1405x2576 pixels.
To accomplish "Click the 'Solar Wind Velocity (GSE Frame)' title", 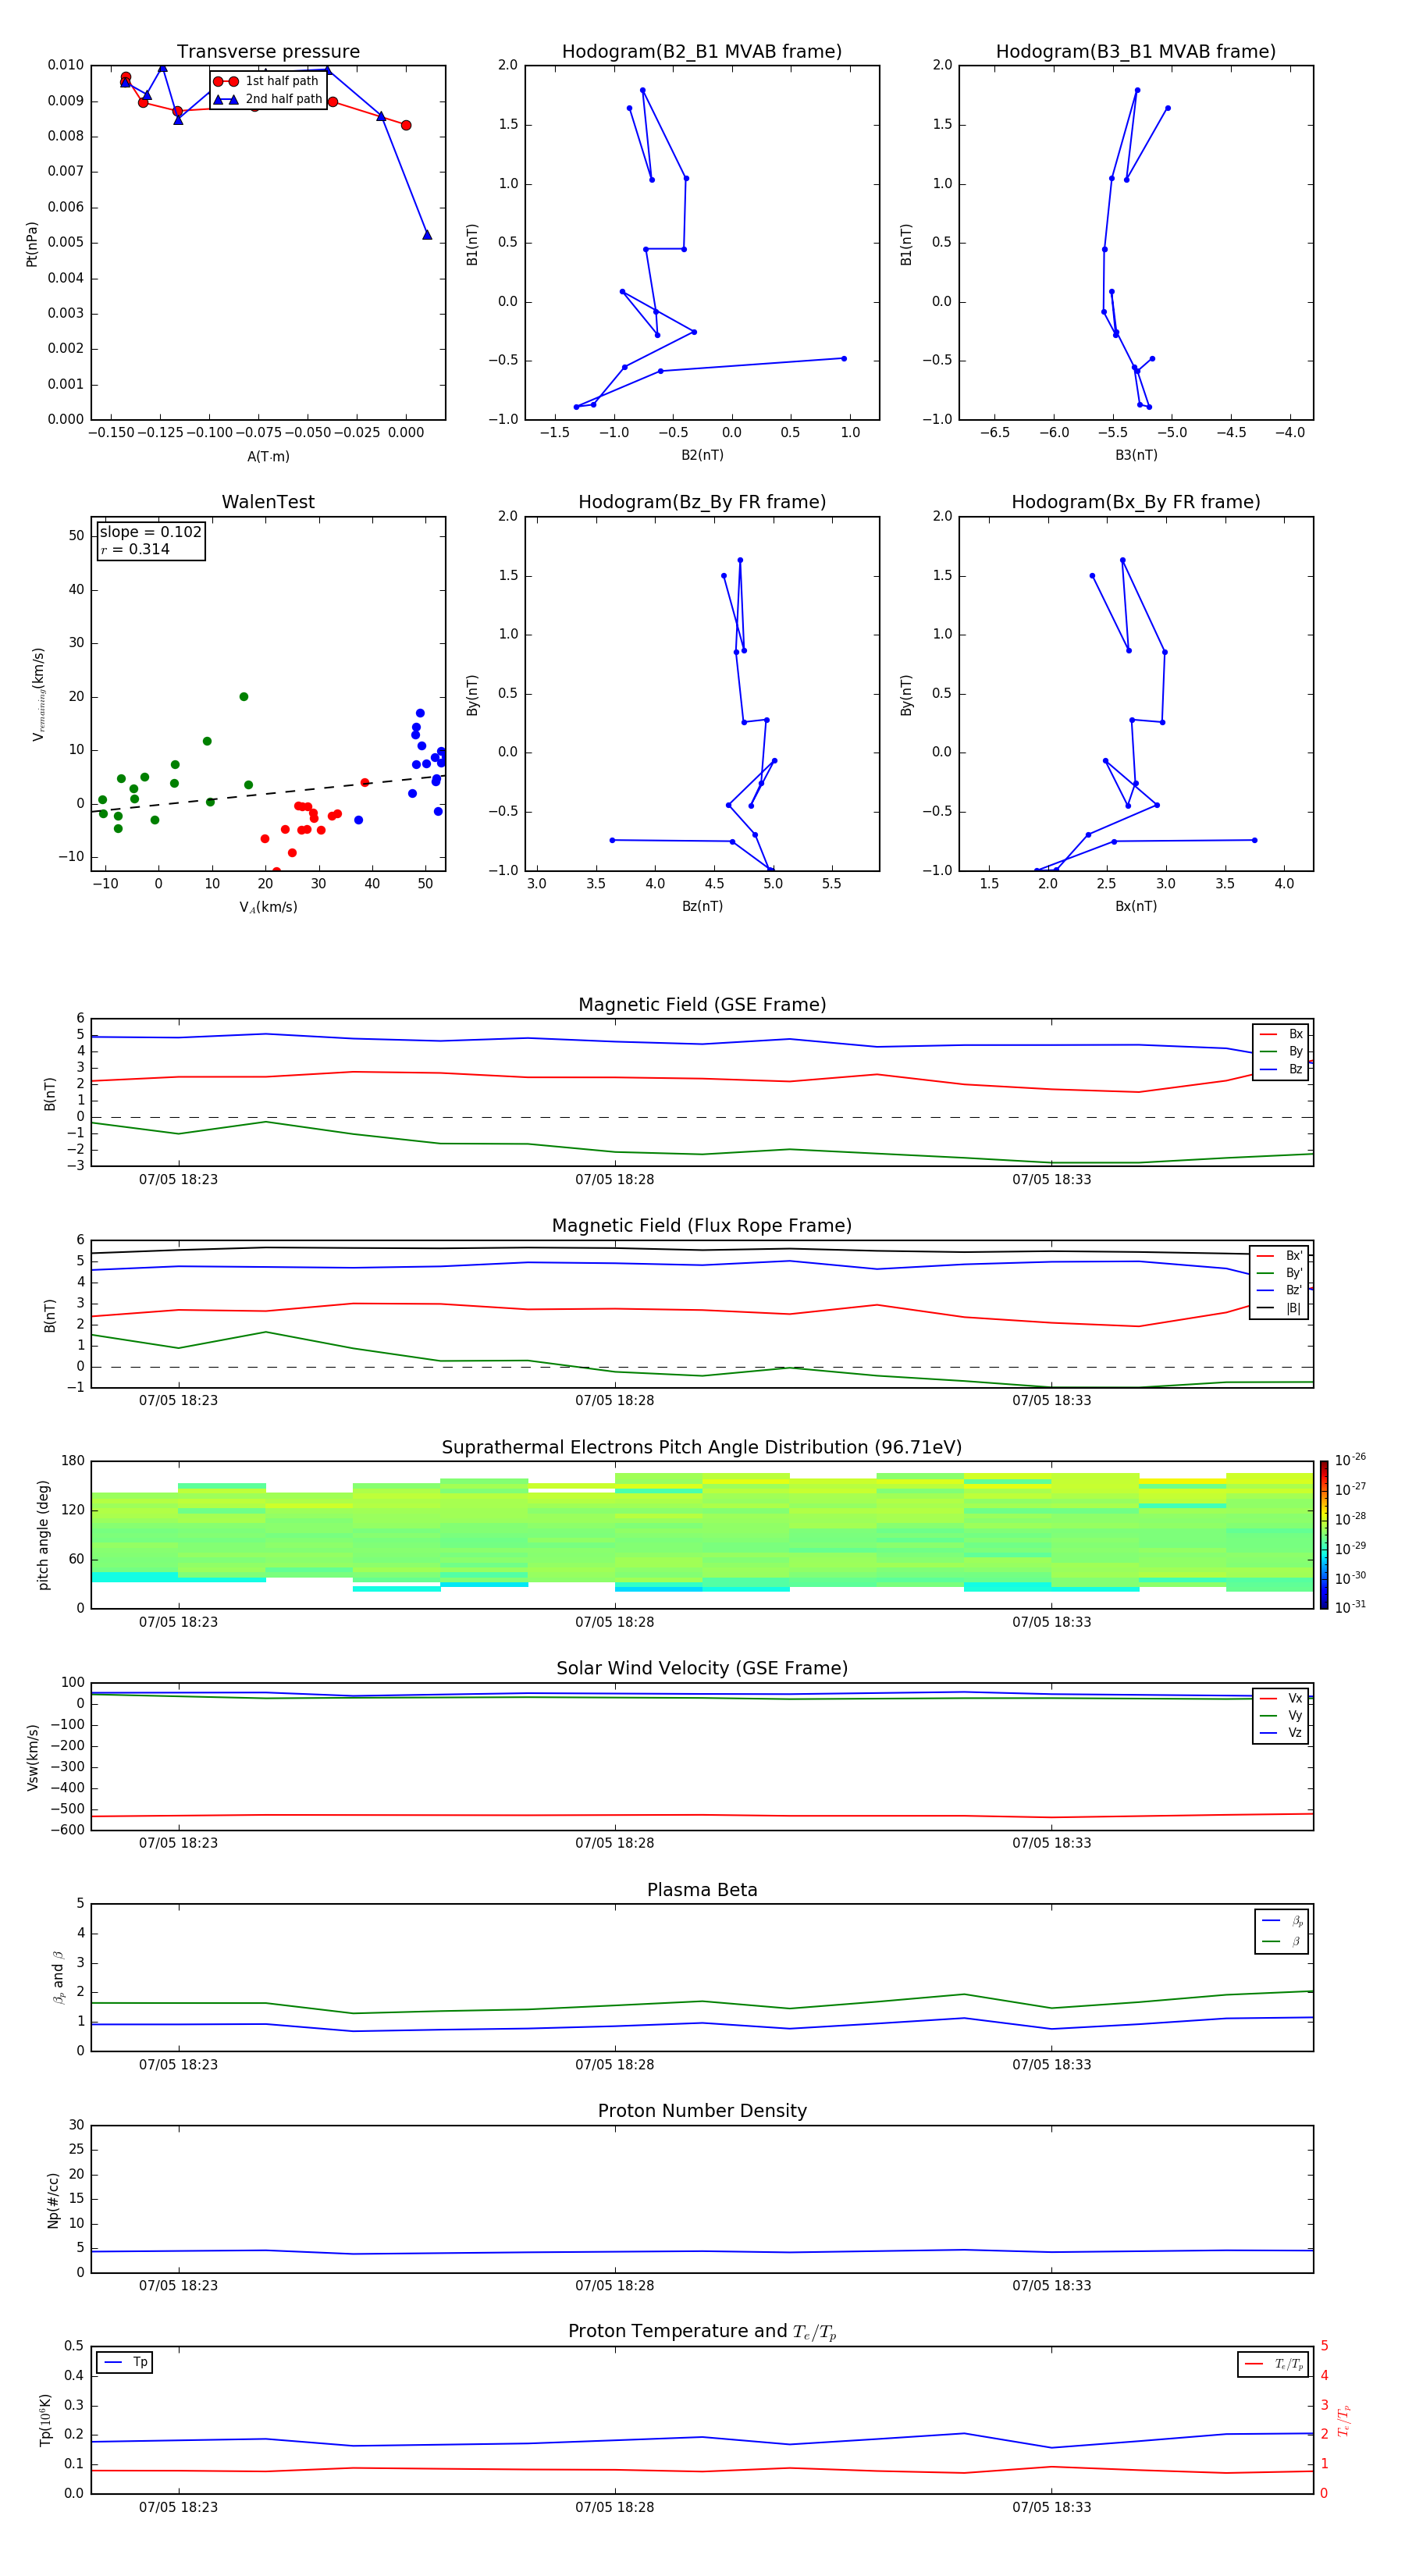I will pyautogui.click(x=702, y=1668).
